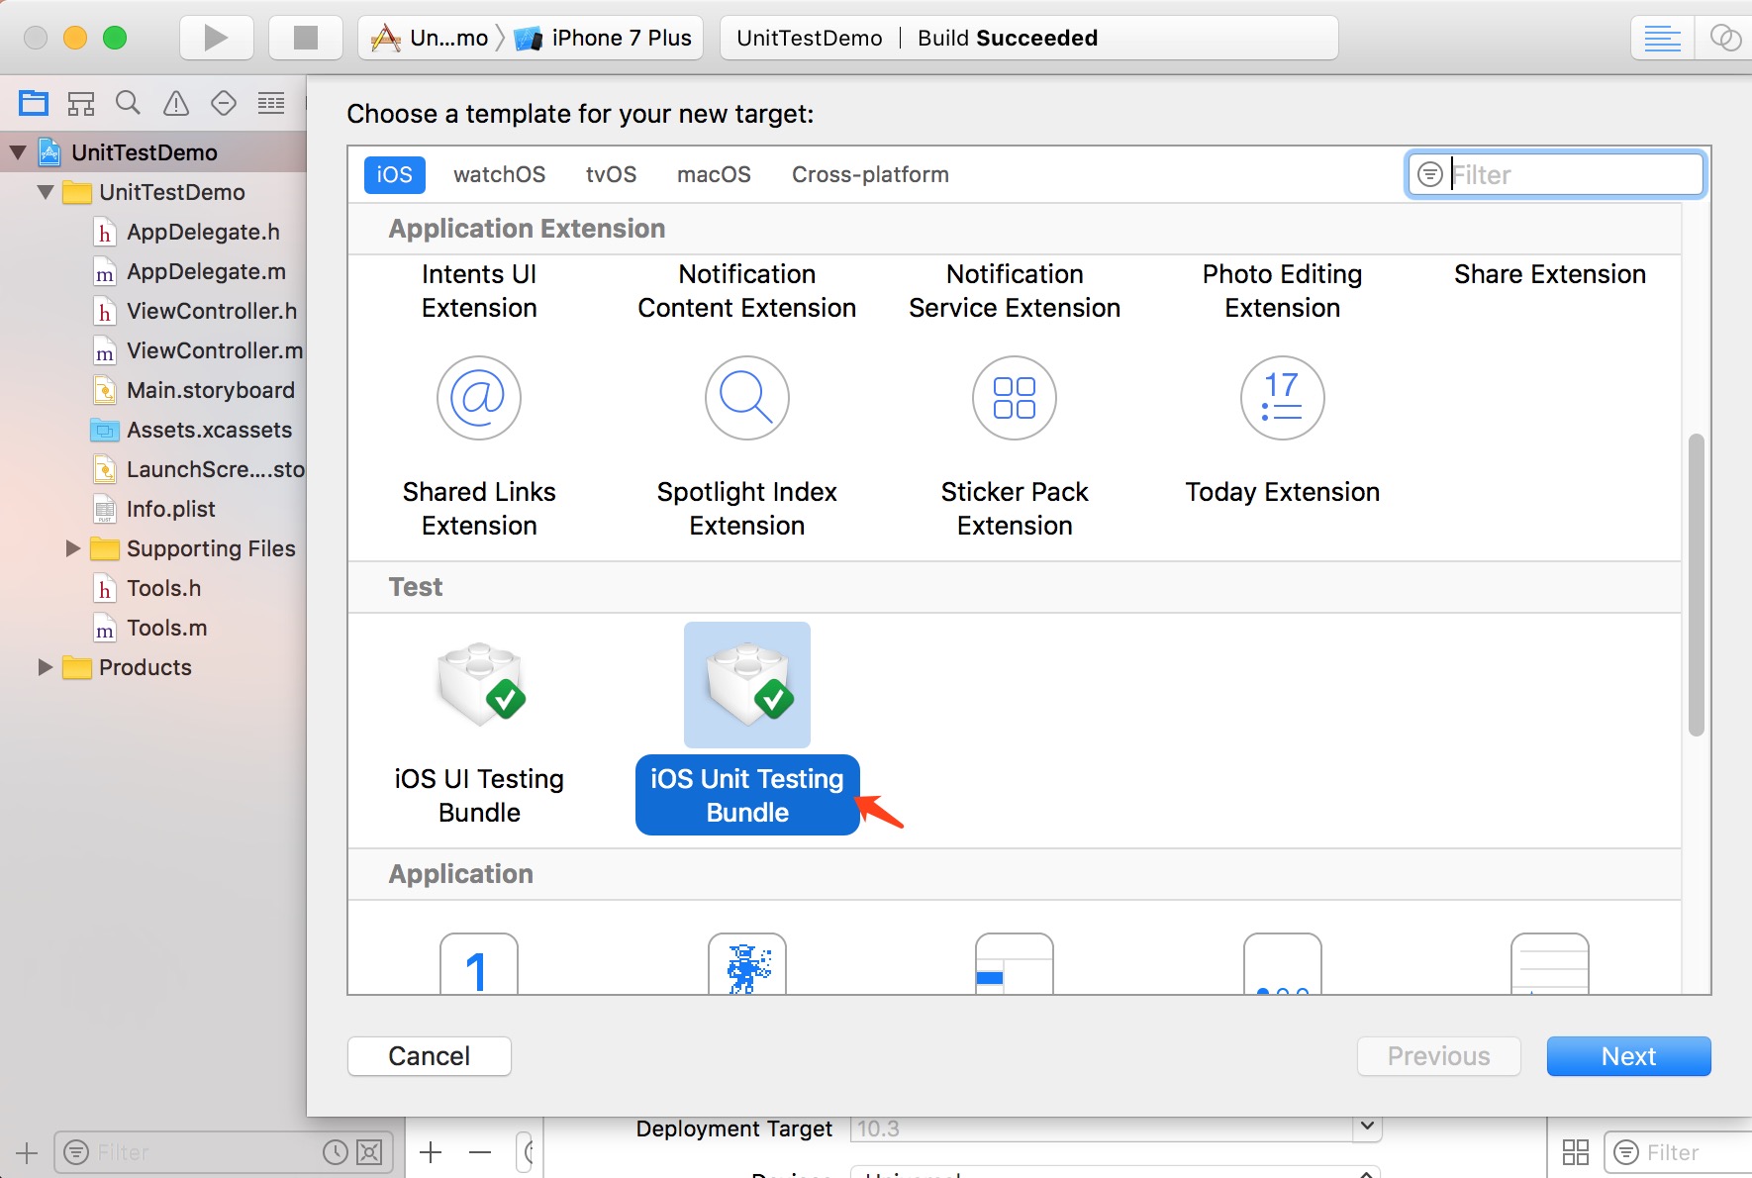Select the Spotlight Index Extension template icon
The width and height of the screenshot is (1752, 1178).
pos(747,398)
